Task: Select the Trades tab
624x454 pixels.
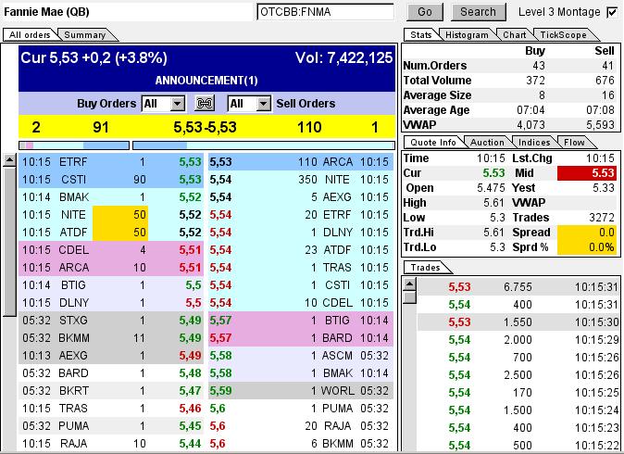Action: click(426, 267)
